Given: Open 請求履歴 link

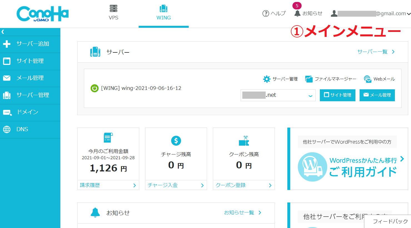Looking at the screenshot, I should point(90,185).
